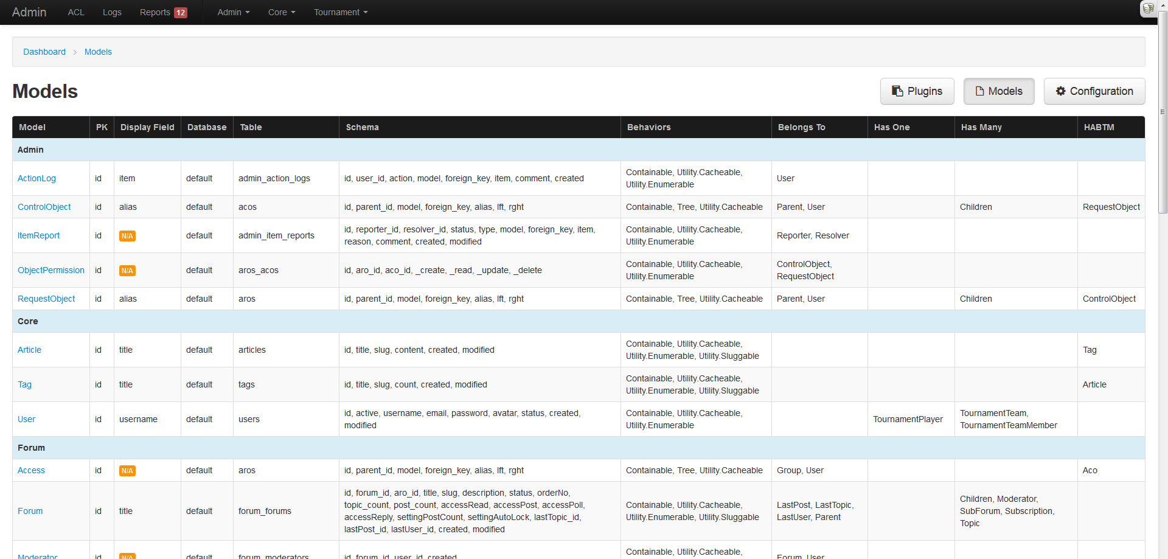The width and height of the screenshot is (1168, 559).
Task: Expand the Admin dropdown menu
Action: point(234,12)
